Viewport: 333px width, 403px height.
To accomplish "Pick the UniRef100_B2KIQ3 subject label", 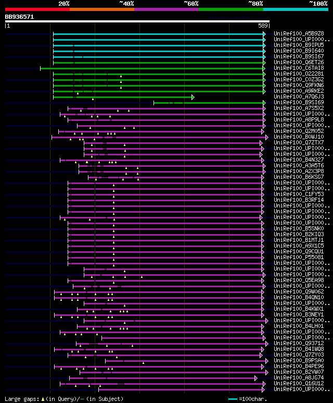I will point(299,234).
